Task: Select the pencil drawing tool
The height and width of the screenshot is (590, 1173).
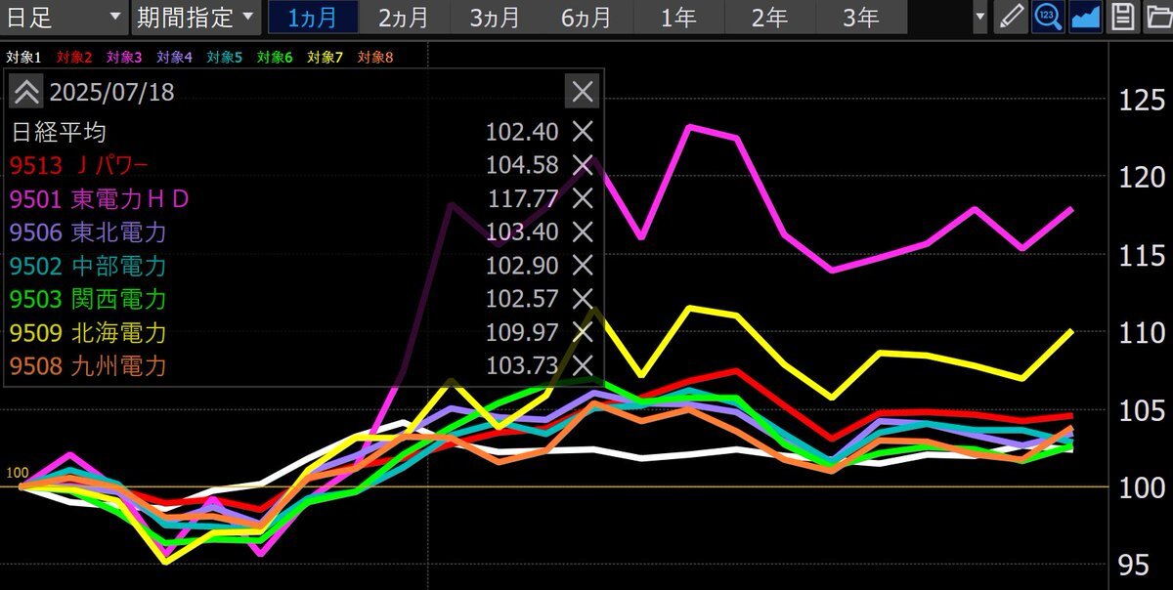Action: 1012,18
